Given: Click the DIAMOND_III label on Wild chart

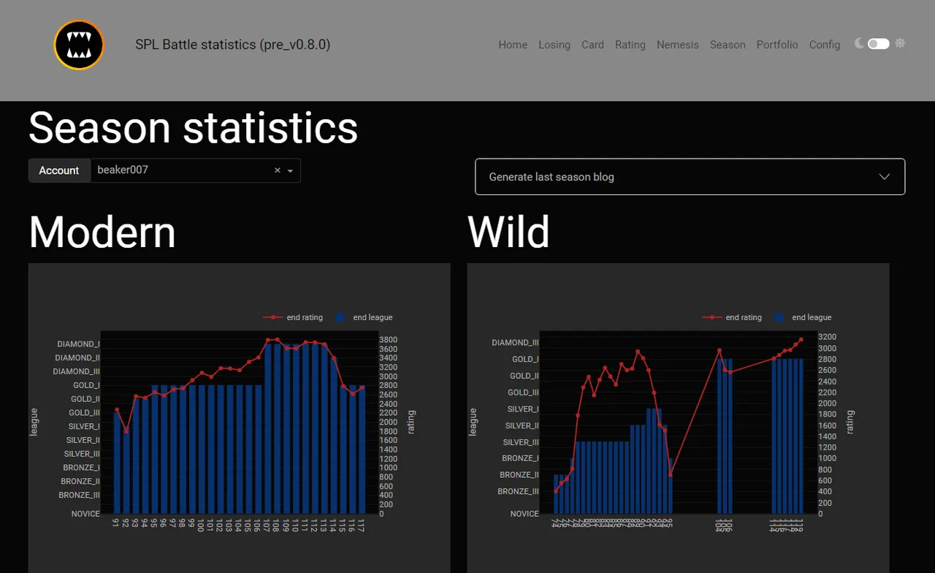Looking at the screenshot, I should tap(515, 342).
